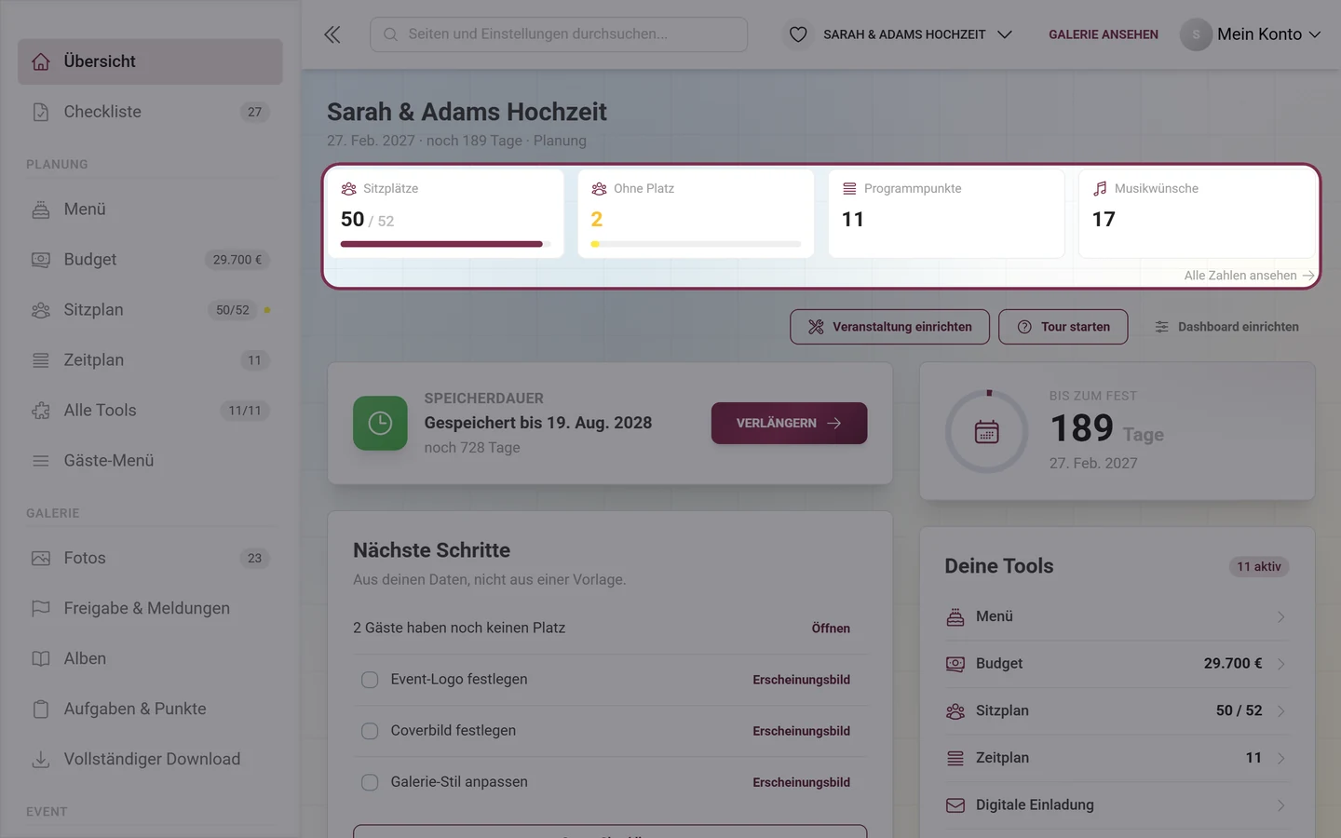The image size is (1341, 838).
Task: Click the Ohne Platz card icon
Action: 600,188
